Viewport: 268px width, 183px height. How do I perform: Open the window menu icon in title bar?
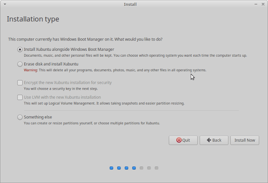pos(4,4)
